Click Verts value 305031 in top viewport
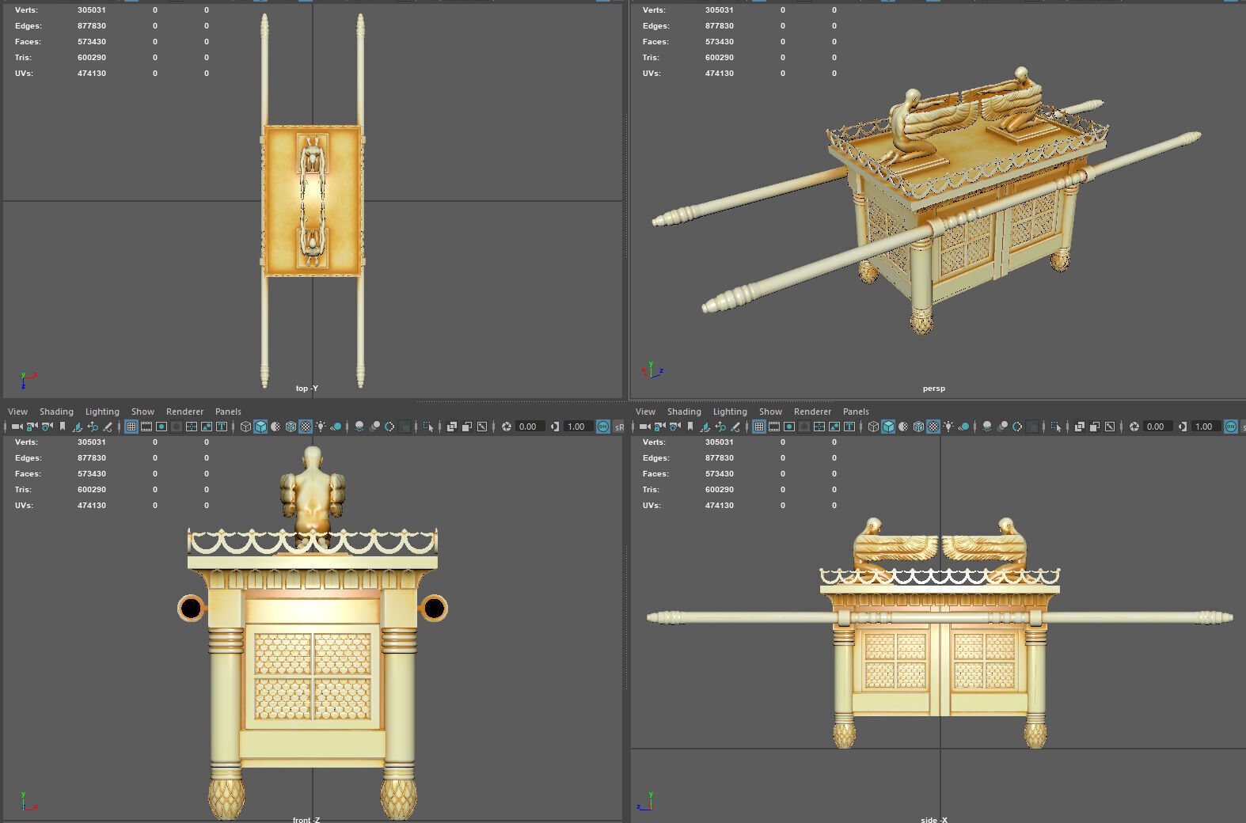The height and width of the screenshot is (823, 1246). click(x=92, y=10)
